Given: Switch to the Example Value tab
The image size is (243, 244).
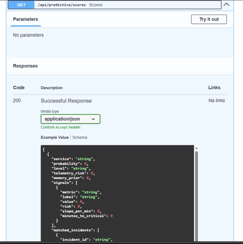Looking at the screenshot, I should 55,138.
